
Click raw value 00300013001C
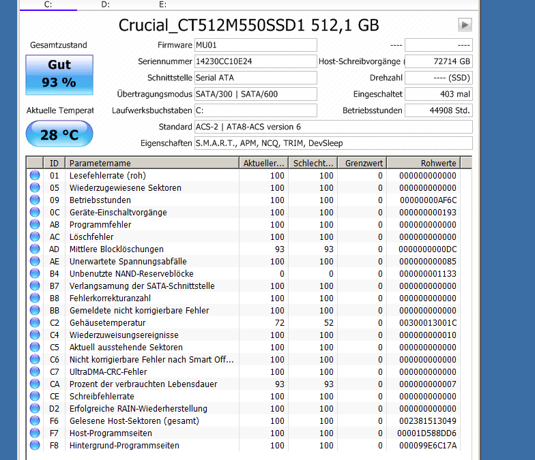[x=428, y=323]
